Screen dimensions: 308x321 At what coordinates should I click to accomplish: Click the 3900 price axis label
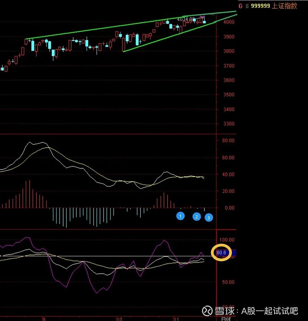point(229,37)
